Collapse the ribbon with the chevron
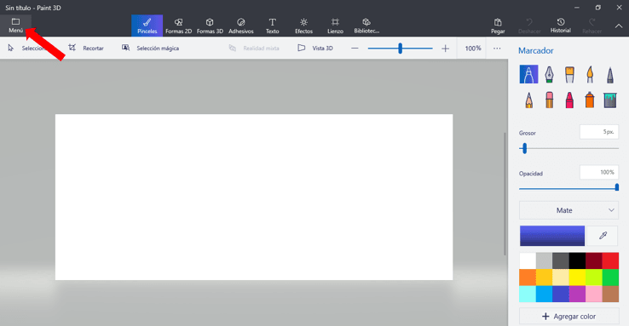This screenshot has width=629, height=326. 619,26
